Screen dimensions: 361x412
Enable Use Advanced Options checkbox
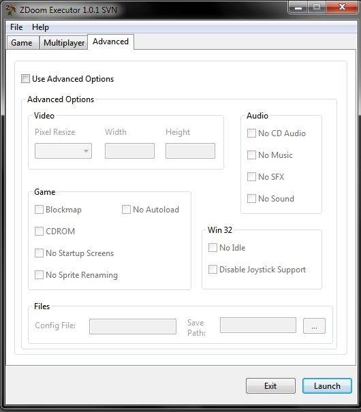coord(25,78)
